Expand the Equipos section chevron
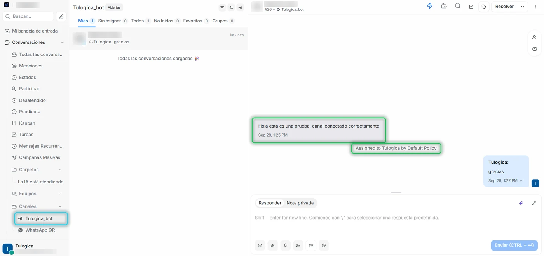The height and width of the screenshot is (256, 544). pyautogui.click(x=60, y=194)
